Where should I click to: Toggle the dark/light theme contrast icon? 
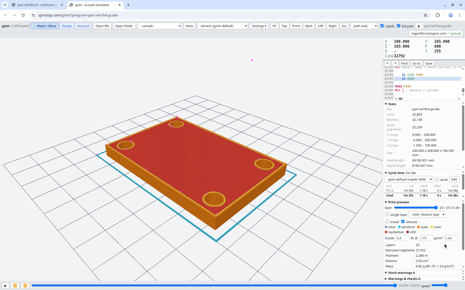point(419,26)
